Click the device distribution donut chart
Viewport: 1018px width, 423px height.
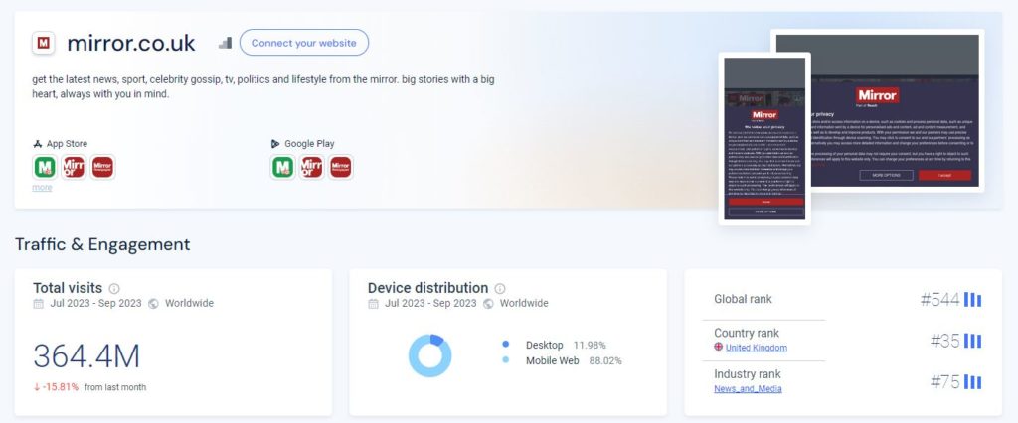429,355
